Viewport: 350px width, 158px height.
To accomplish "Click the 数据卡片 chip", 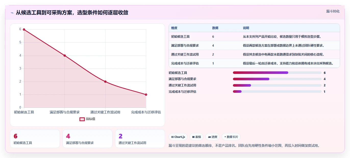I will (231, 137).
